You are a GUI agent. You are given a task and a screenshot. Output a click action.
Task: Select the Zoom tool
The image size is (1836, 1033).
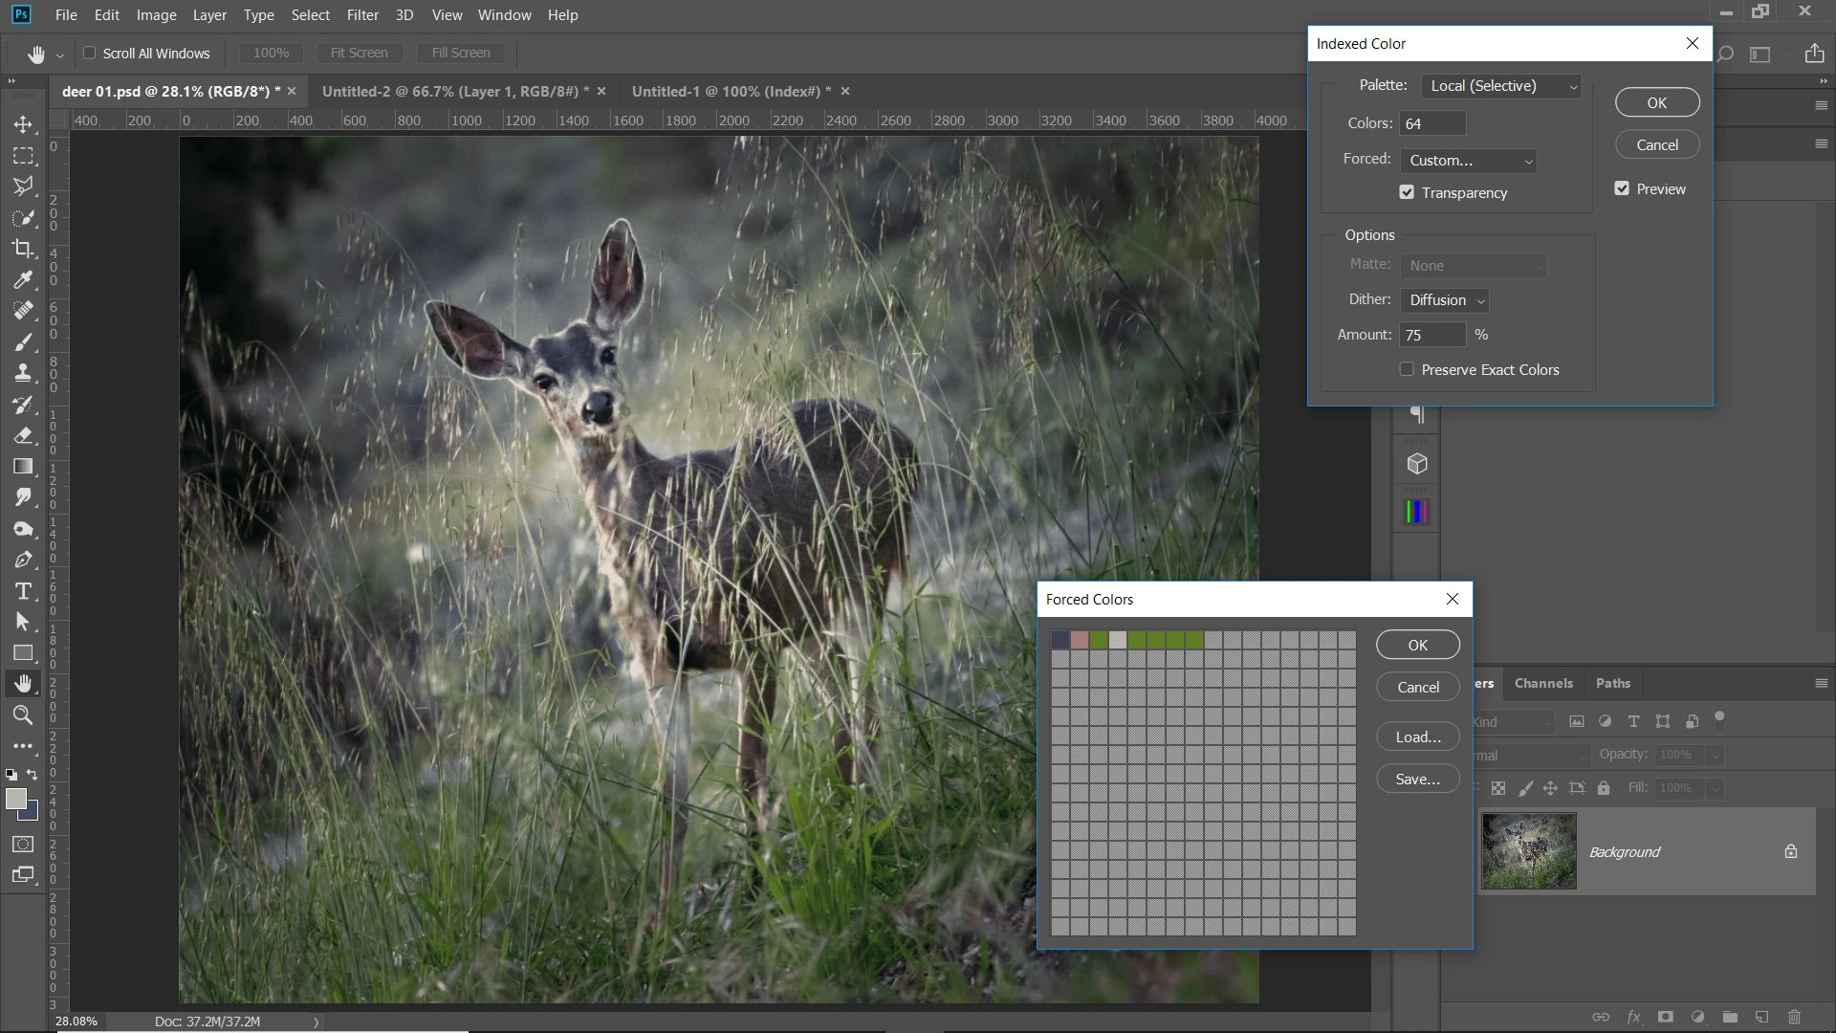point(23,714)
